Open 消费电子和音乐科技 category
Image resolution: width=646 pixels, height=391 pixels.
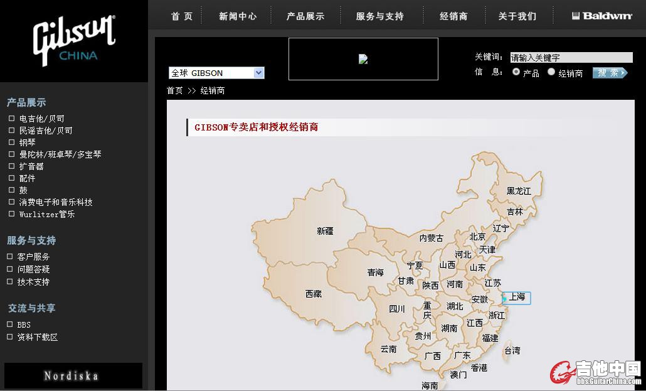56,203
